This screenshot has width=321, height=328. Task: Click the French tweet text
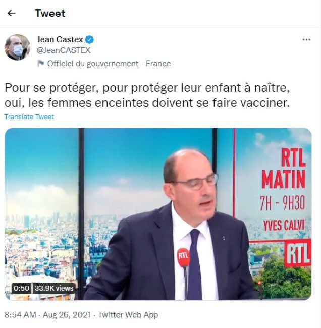point(147,95)
